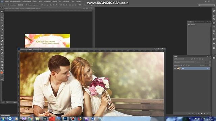Select the Hand tool
Screen dimensions: 216x121
pos(2,65)
